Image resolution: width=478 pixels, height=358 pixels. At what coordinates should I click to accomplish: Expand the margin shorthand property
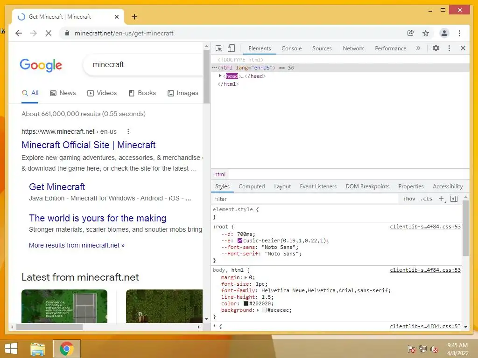(x=246, y=277)
